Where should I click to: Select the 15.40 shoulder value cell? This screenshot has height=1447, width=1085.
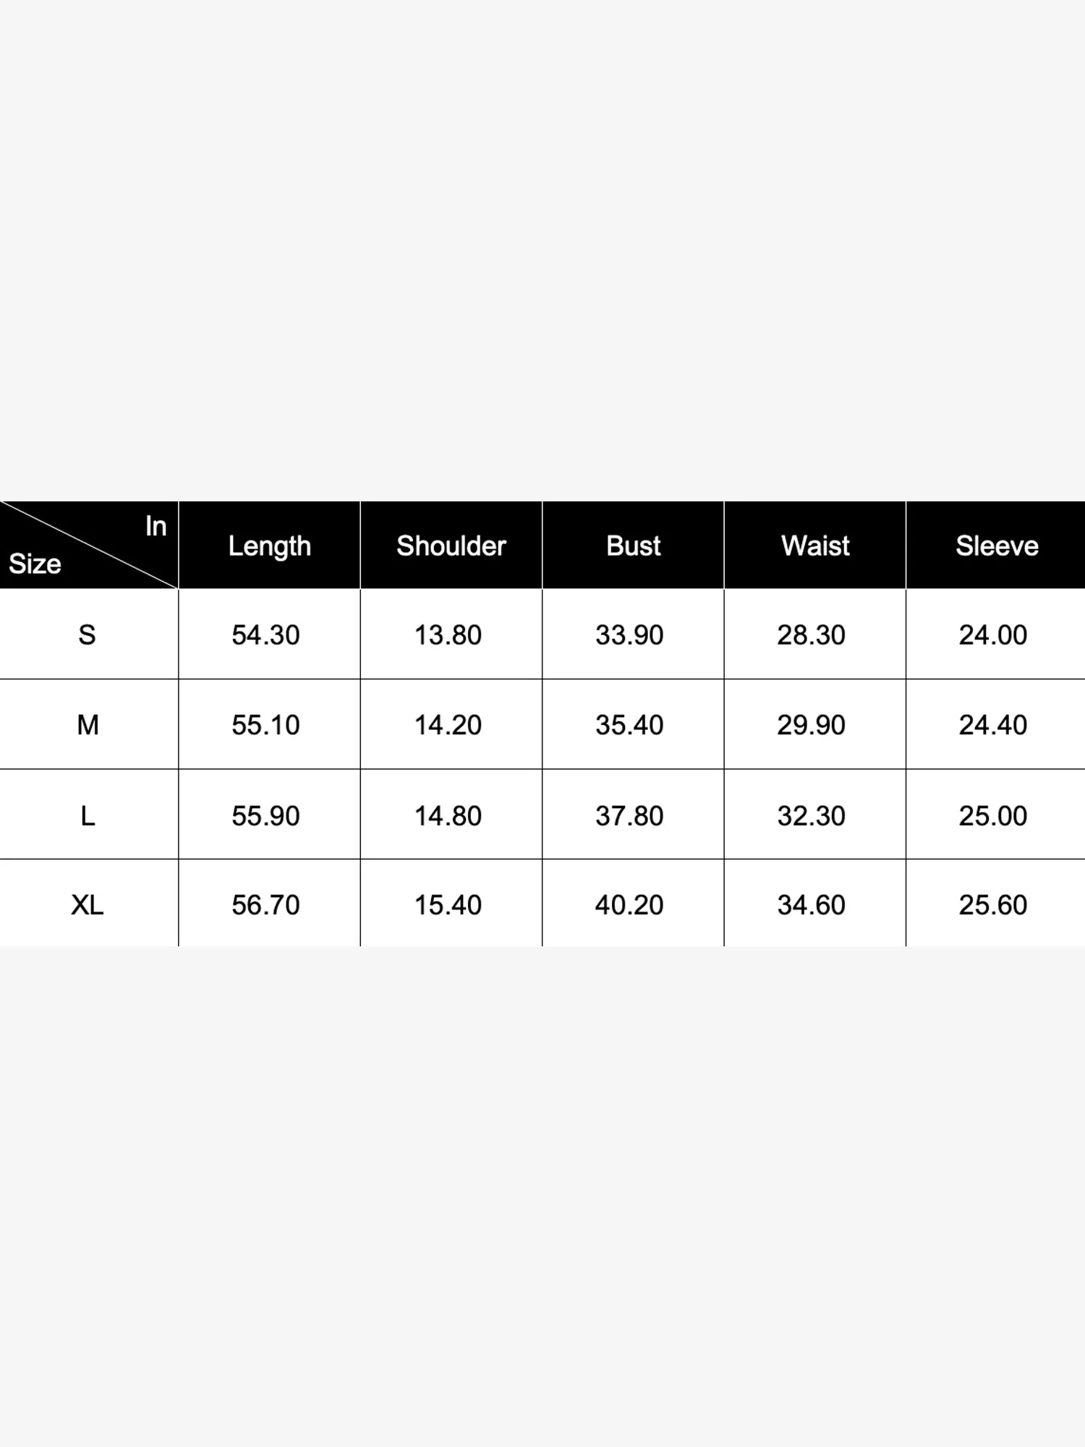[448, 904]
